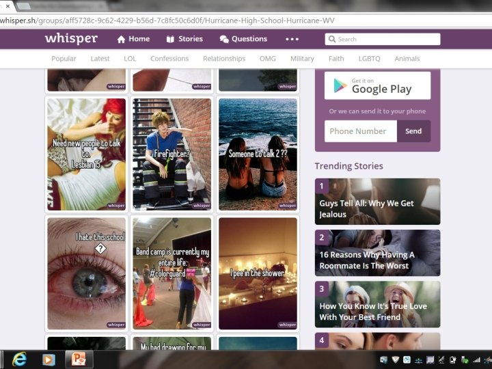Open the Home page link

pyautogui.click(x=133, y=39)
